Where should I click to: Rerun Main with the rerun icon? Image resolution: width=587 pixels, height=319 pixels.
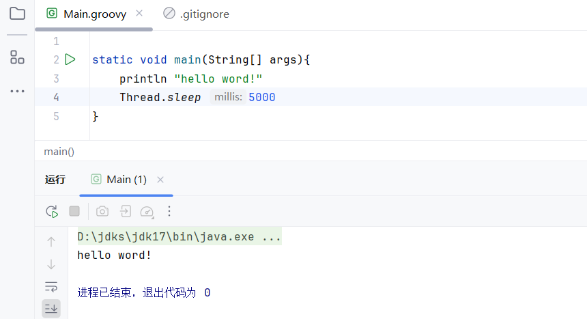click(52, 211)
